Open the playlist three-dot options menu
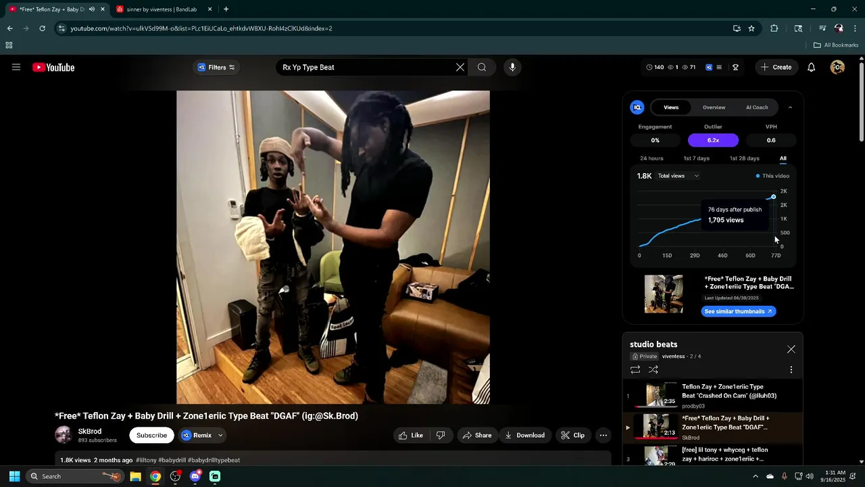This screenshot has height=487, width=865. (791, 369)
